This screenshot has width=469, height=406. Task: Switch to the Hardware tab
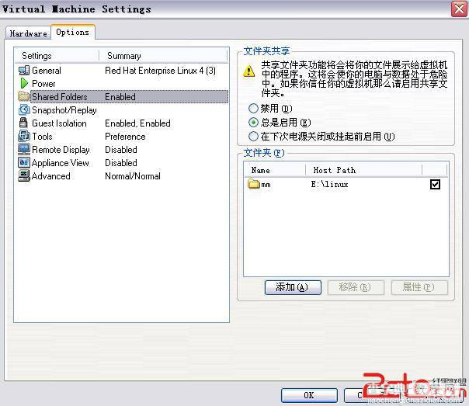[x=28, y=33]
